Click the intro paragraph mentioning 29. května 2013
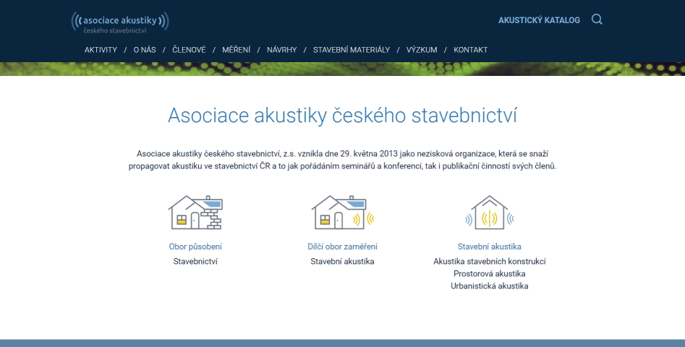The height and width of the screenshot is (347, 685). [343, 160]
